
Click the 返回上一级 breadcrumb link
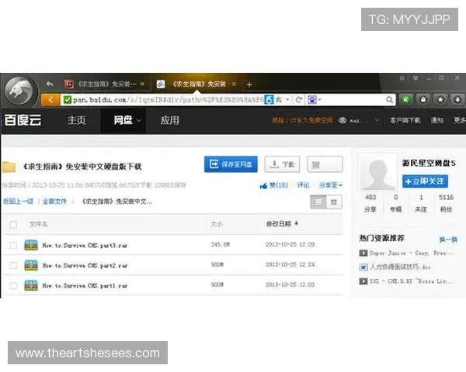[x=18, y=201]
